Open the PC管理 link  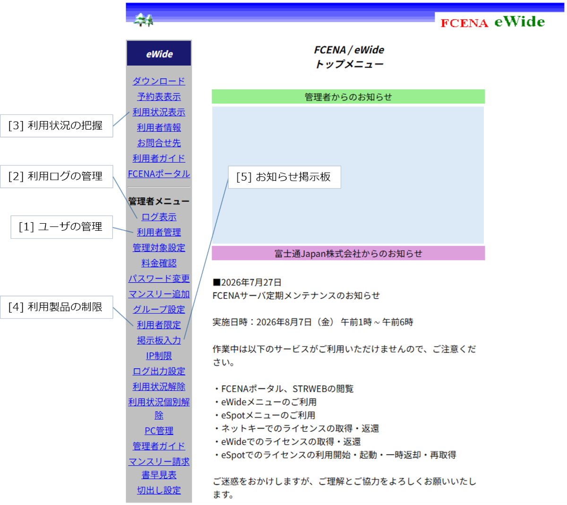(159, 431)
